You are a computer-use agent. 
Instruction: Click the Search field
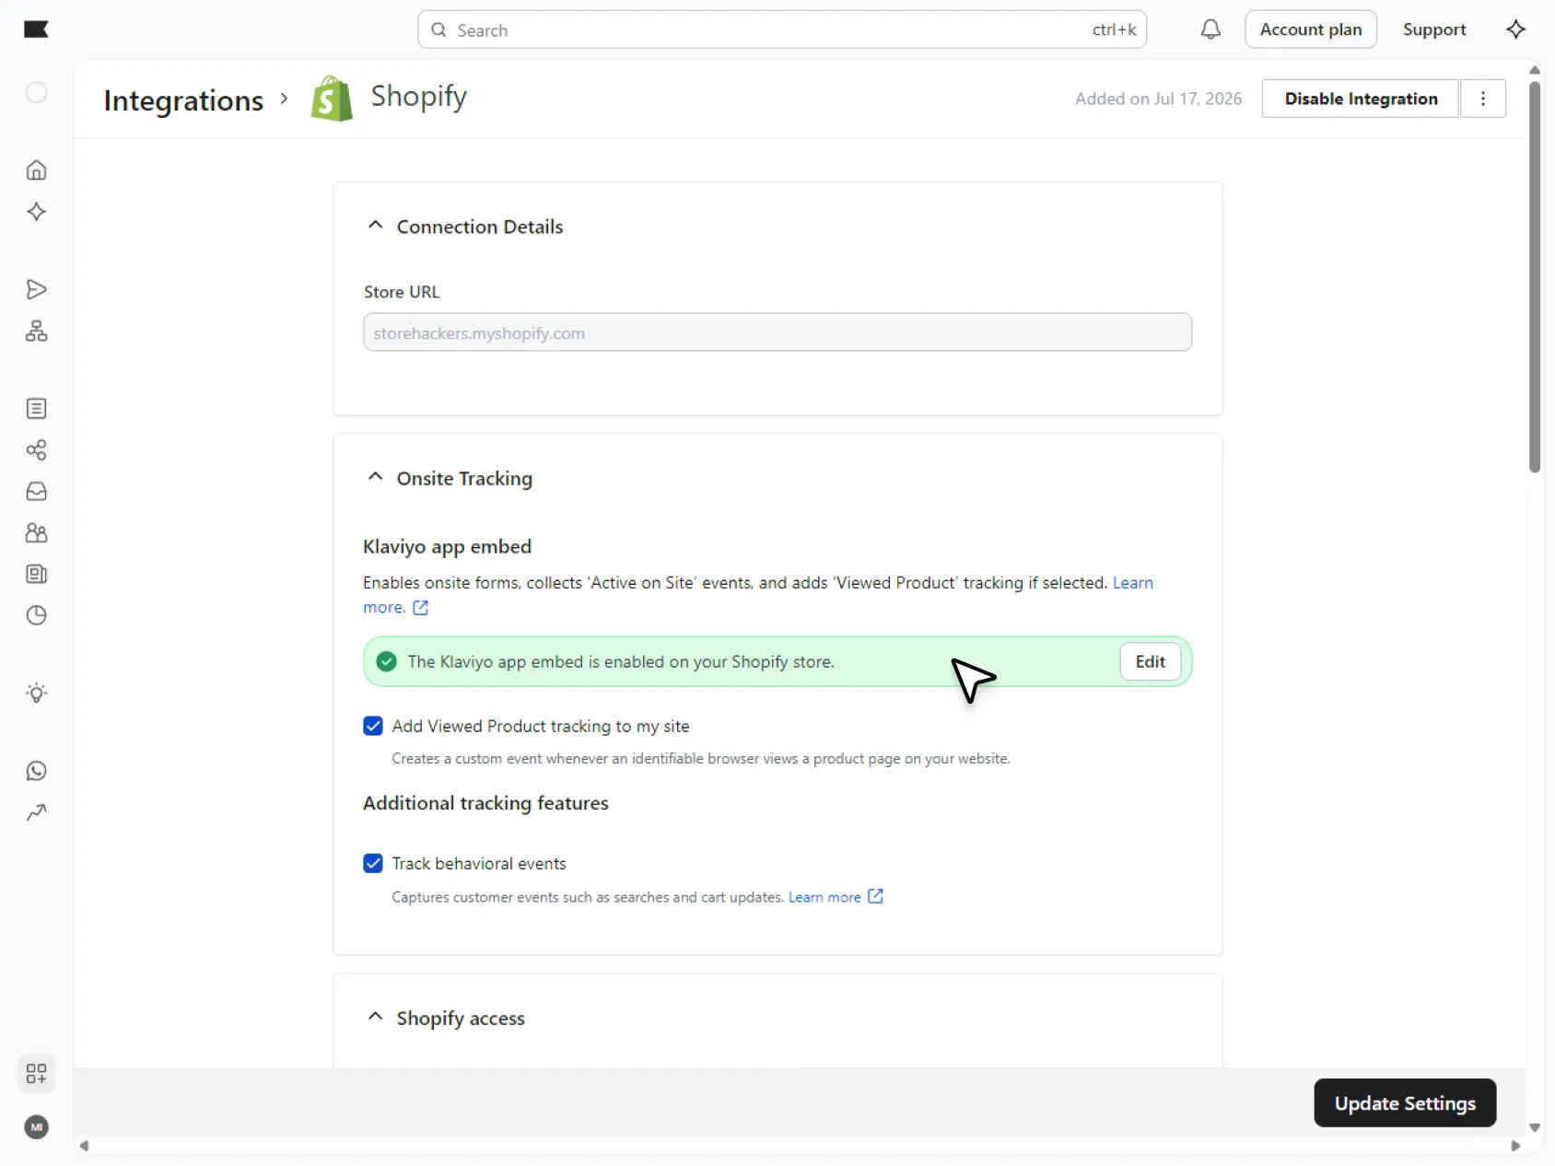tap(782, 29)
